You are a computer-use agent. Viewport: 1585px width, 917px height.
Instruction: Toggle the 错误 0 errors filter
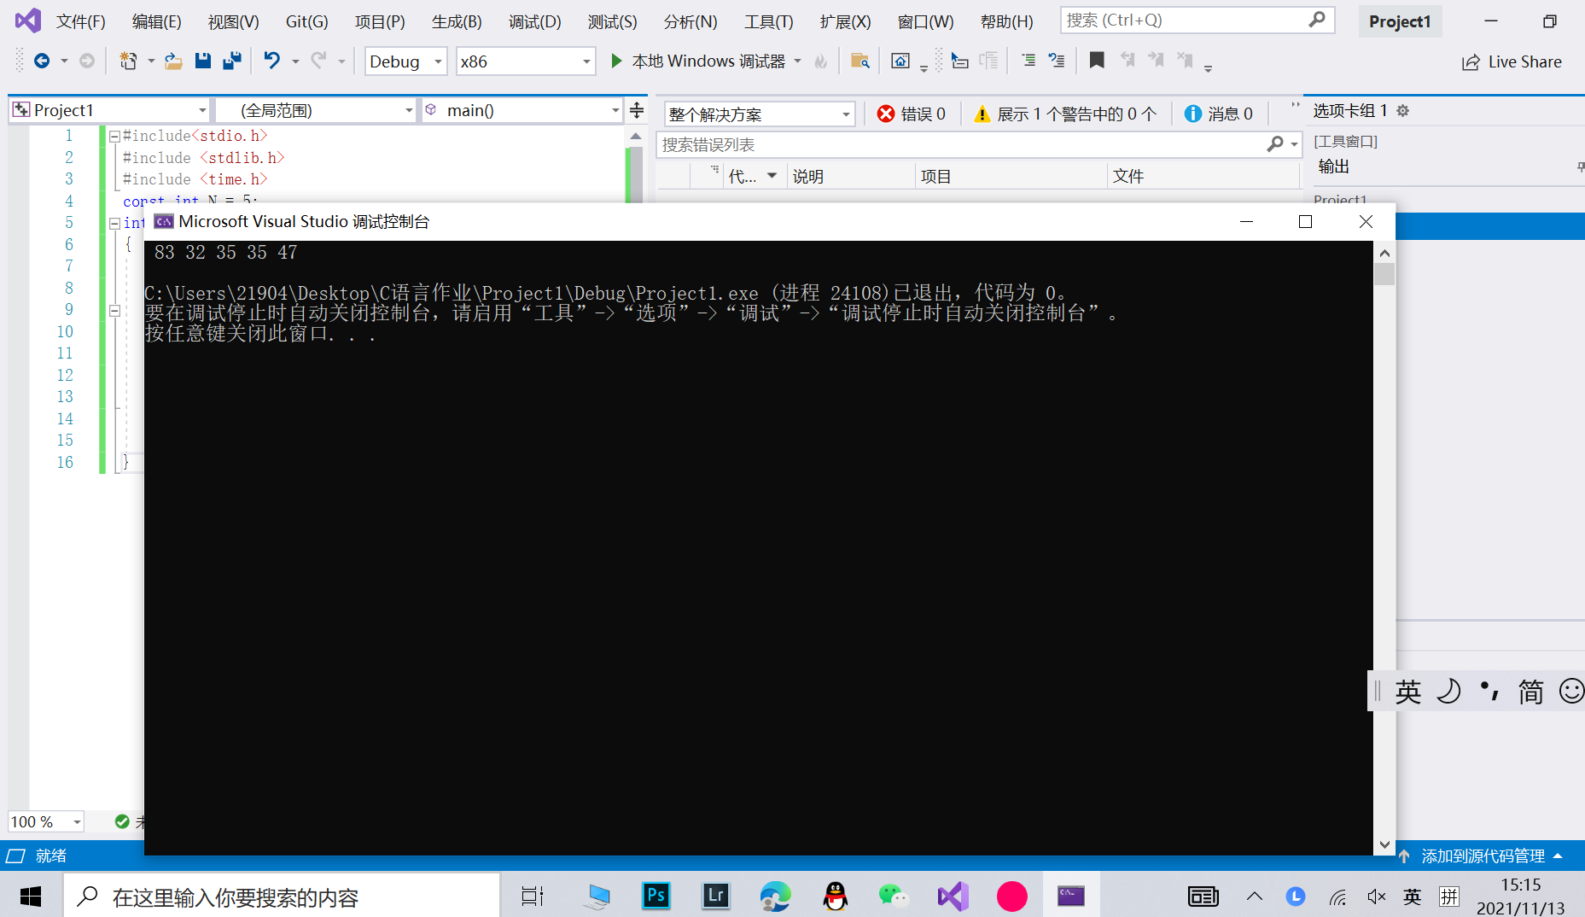pyautogui.click(x=912, y=114)
